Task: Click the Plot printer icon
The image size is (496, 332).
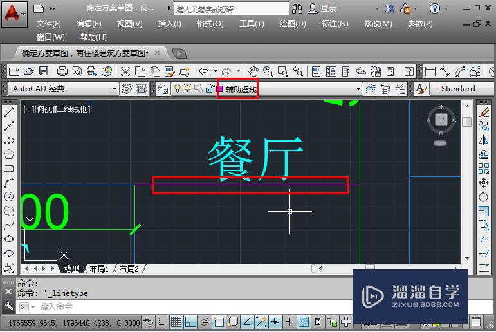Action: click(x=62, y=71)
